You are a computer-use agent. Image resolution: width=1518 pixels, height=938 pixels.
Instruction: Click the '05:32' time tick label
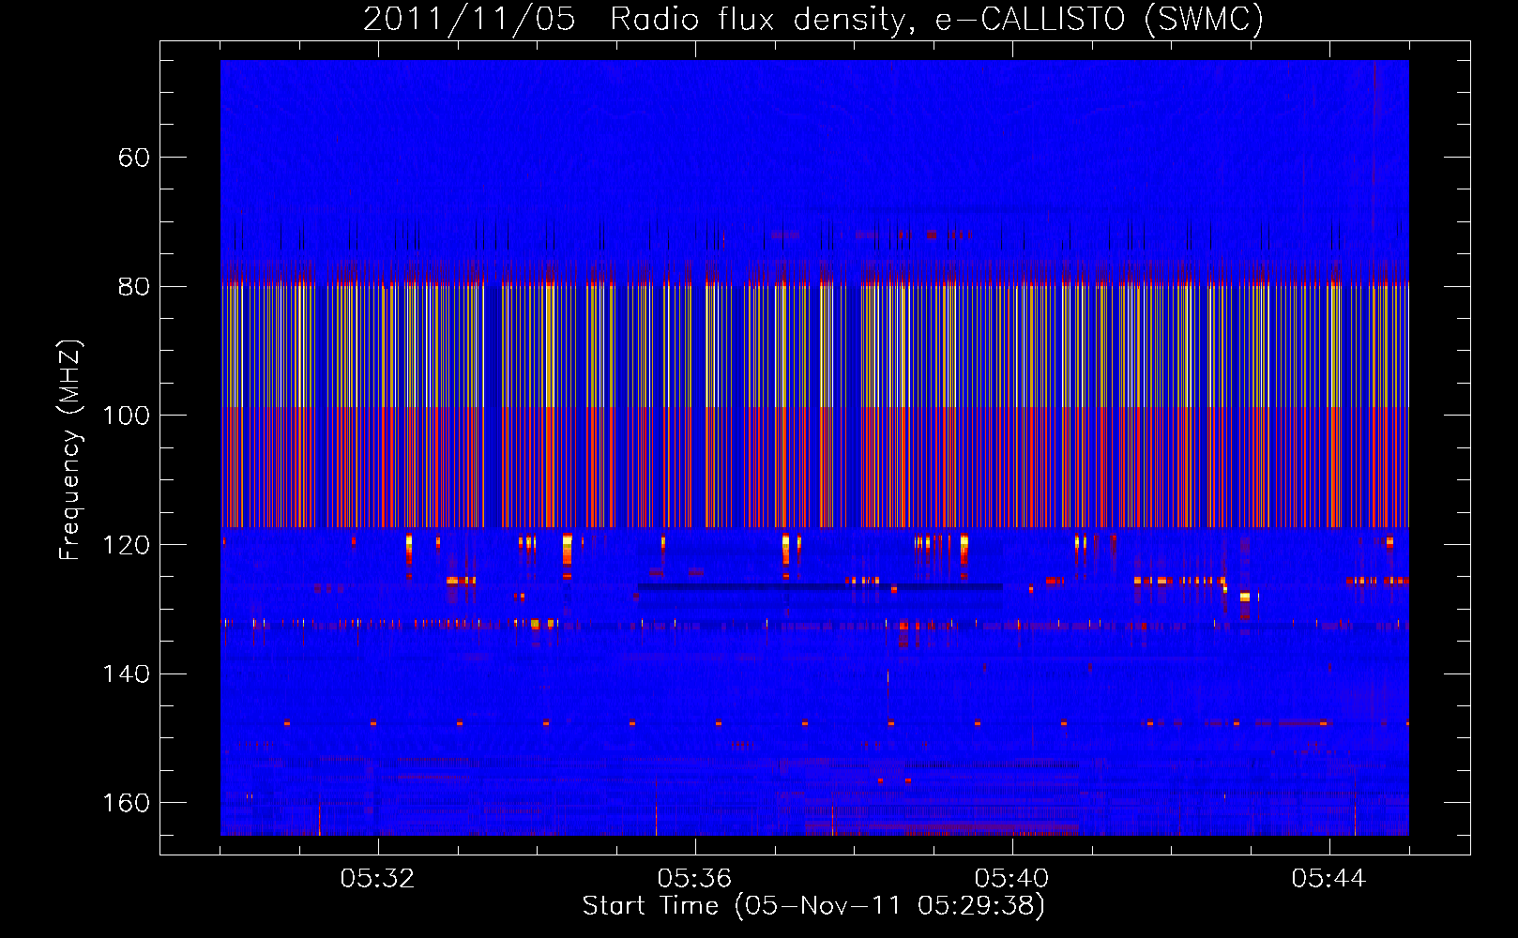coord(377,879)
